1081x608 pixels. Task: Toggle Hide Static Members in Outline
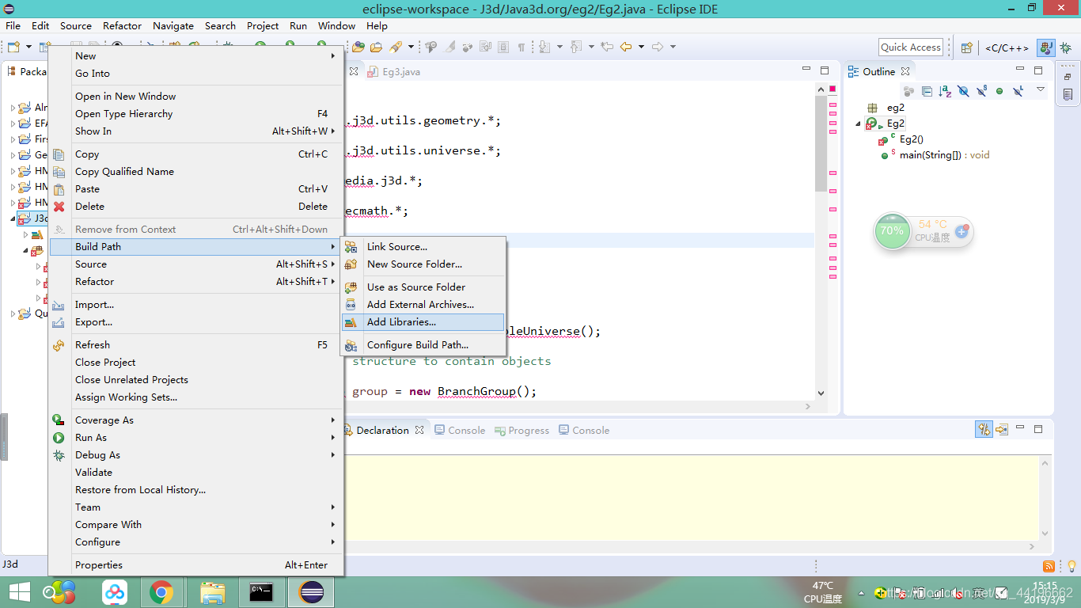[982, 91]
